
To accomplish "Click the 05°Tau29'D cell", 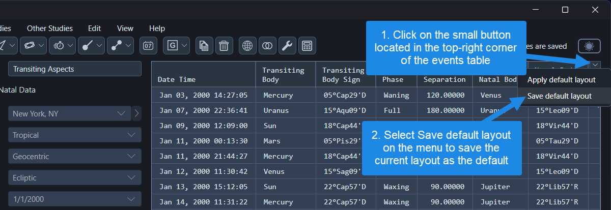I will pos(558,141).
